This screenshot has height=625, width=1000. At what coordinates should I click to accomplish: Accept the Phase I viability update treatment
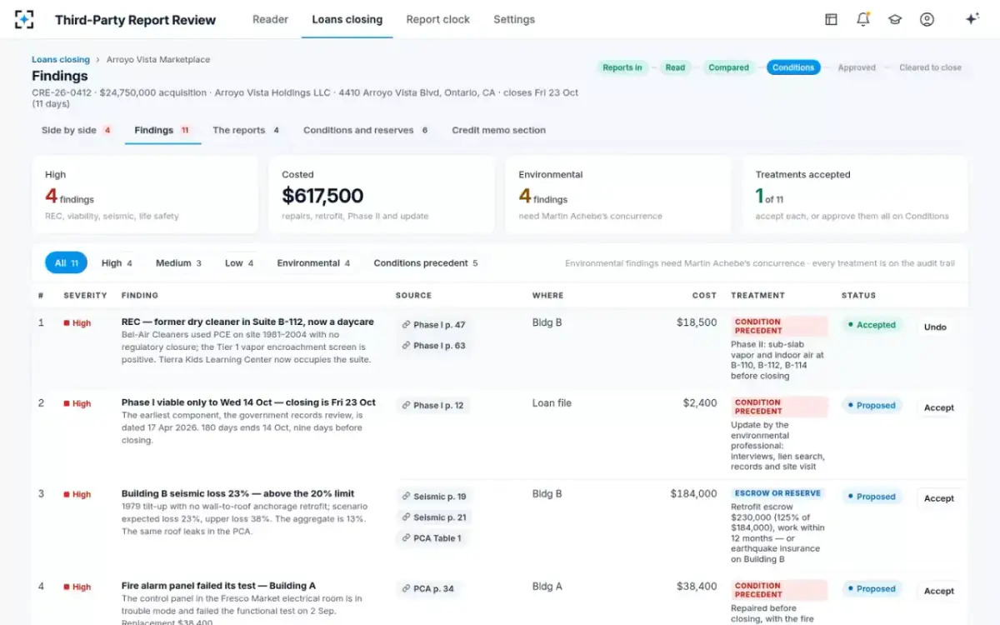[939, 407]
